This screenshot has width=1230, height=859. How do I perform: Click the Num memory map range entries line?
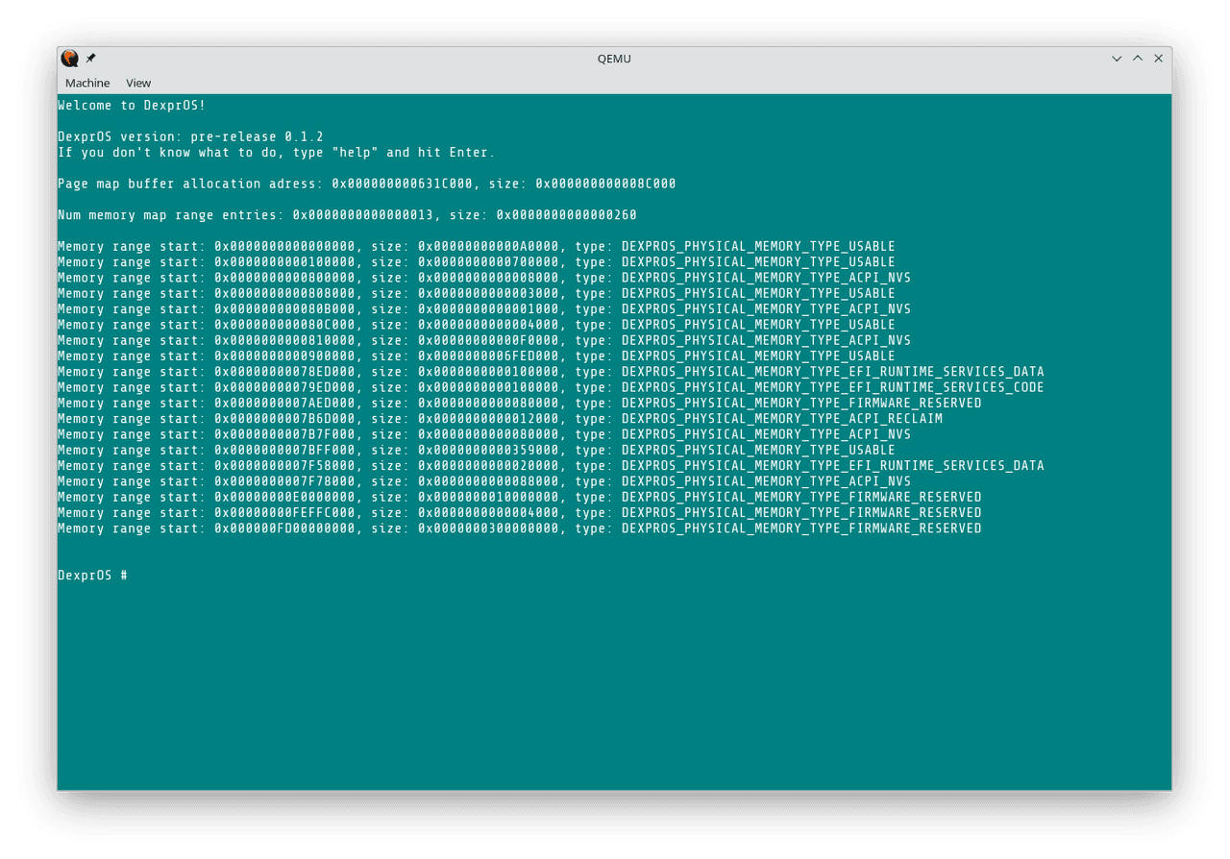tap(347, 215)
